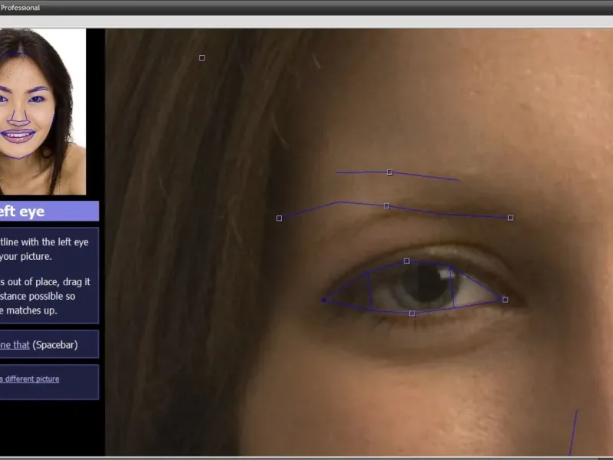
Task: Select the nose-side end point of the eyebrow line
Action: [510, 218]
